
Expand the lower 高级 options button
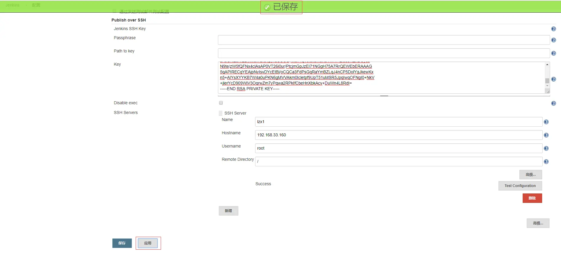[x=538, y=223]
